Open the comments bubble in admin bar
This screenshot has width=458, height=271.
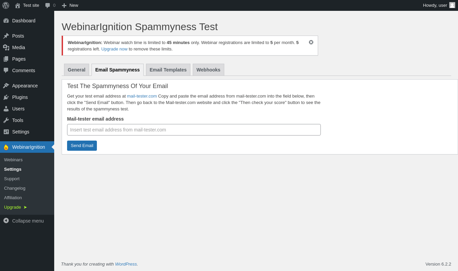click(x=48, y=5)
